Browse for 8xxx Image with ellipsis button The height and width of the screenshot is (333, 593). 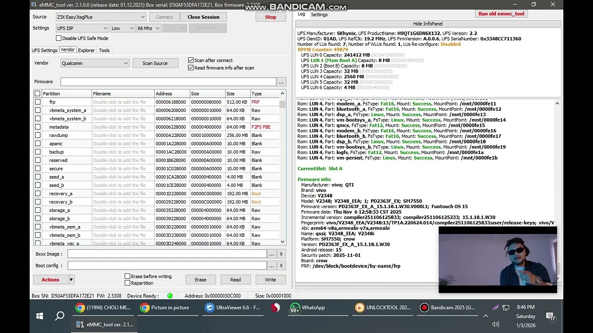point(271,254)
